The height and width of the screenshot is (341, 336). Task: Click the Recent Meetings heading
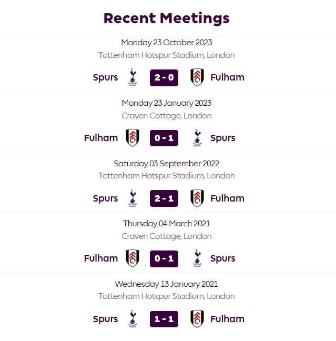[x=167, y=18]
